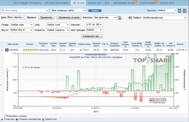The width and height of the screenshot is (189, 122).
Task: Click the delete icon for Удалить все
Action: click(x=43, y=119)
